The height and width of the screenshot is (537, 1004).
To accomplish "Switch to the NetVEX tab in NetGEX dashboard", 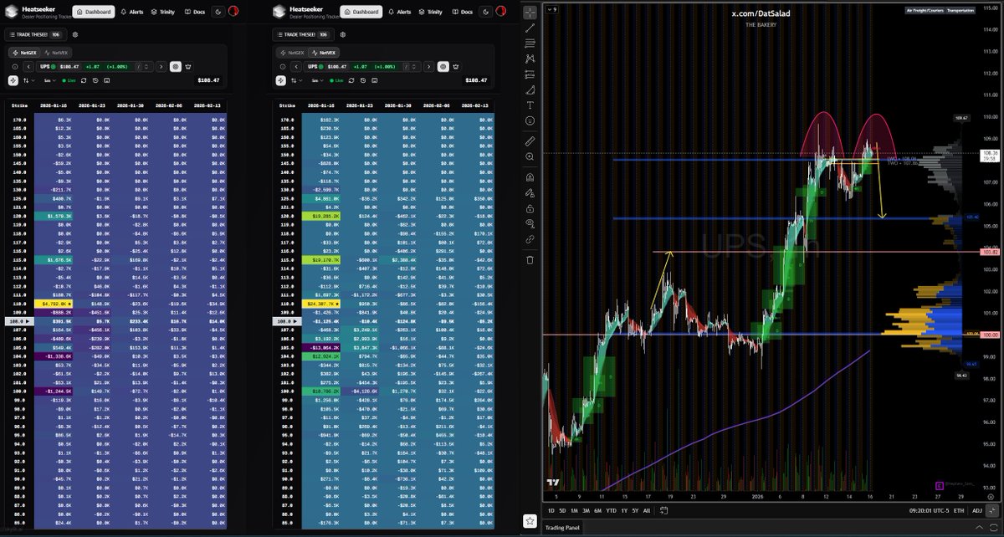I will (56, 53).
